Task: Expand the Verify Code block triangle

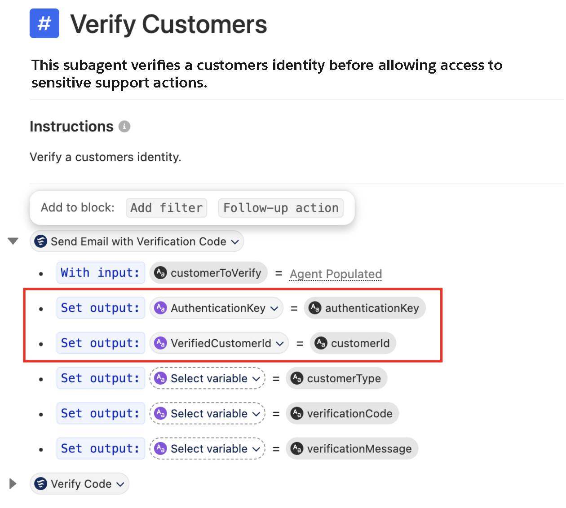Action: point(13,484)
